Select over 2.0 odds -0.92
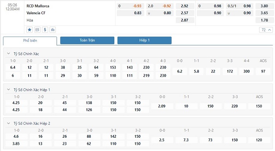This screenshot has height=151, width=275. click(x=160, y=6)
